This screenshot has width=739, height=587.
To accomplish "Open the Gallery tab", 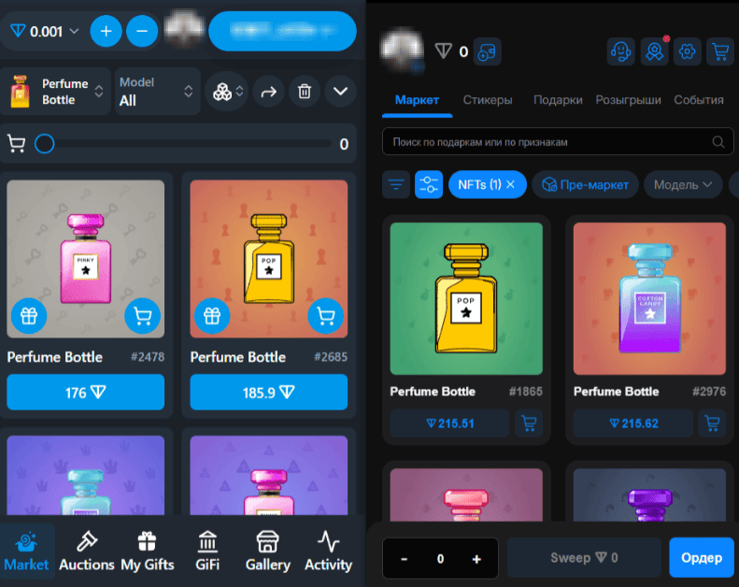I will (268, 551).
